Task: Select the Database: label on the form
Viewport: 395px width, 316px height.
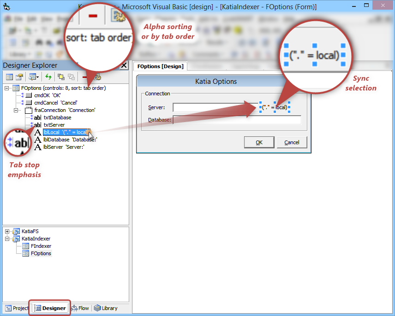Action: (x=160, y=120)
